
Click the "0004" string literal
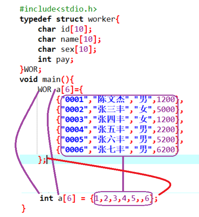click(x=74, y=130)
